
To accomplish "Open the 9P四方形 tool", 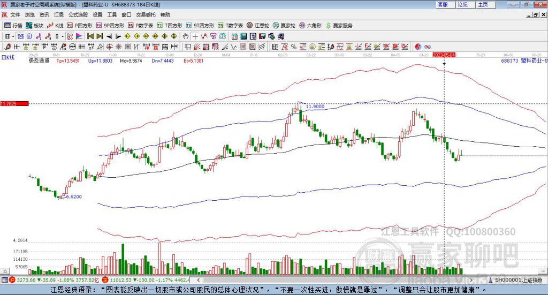I will pyautogui.click(x=110, y=26).
